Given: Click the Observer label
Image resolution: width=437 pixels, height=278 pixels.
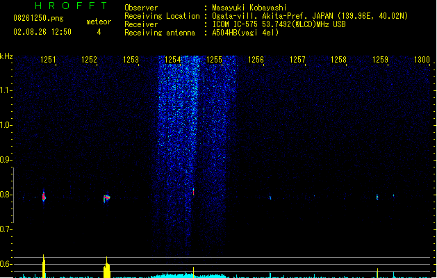Looking at the screenshot, I should click(141, 8).
